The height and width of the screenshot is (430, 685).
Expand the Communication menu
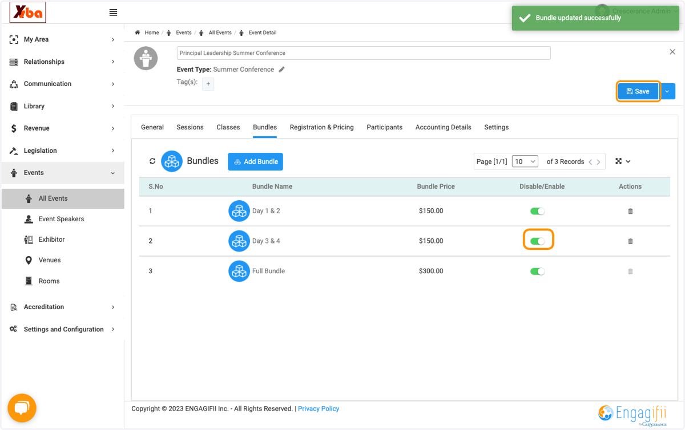(63, 84)
